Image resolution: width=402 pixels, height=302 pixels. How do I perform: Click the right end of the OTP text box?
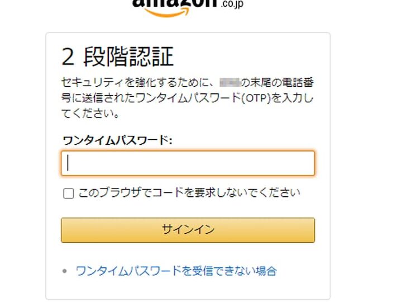pyautogui.click(x=307, y=163)
